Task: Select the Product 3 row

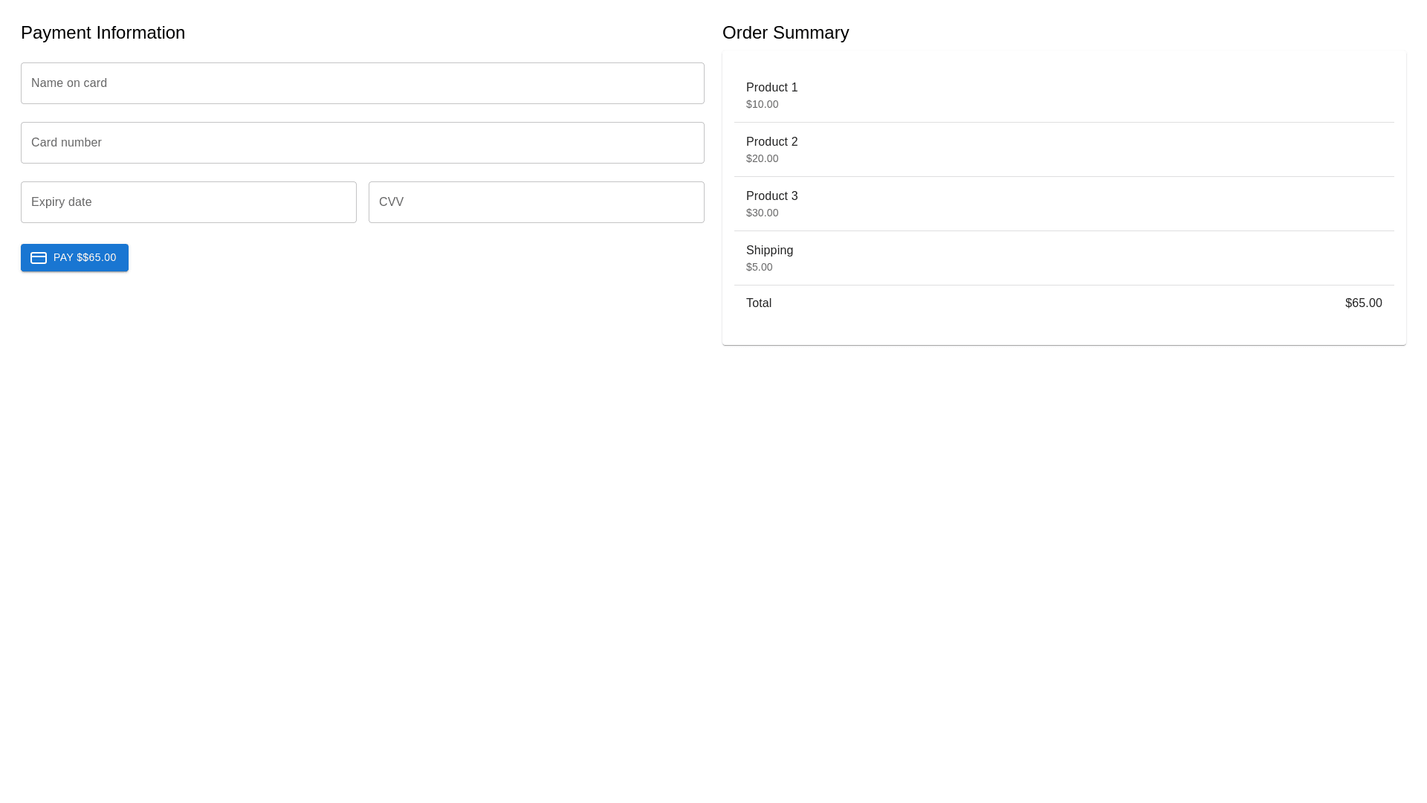Action: click(1063, 204)
